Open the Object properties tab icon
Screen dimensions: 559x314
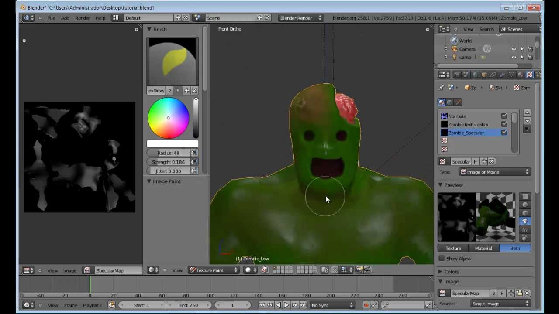[x=484, y=75]
